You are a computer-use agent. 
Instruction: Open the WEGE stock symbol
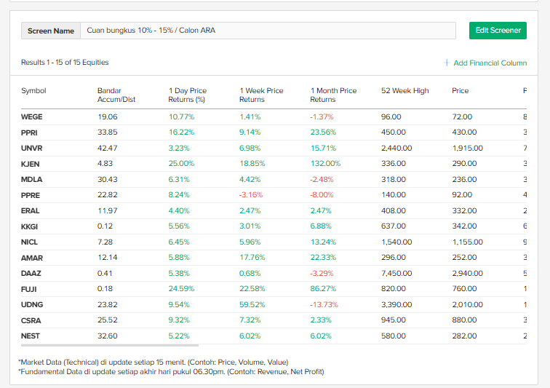point(32,116)
